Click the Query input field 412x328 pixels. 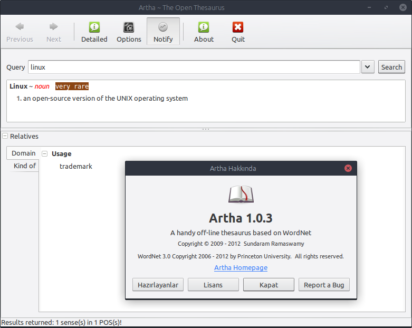point(194,67)
